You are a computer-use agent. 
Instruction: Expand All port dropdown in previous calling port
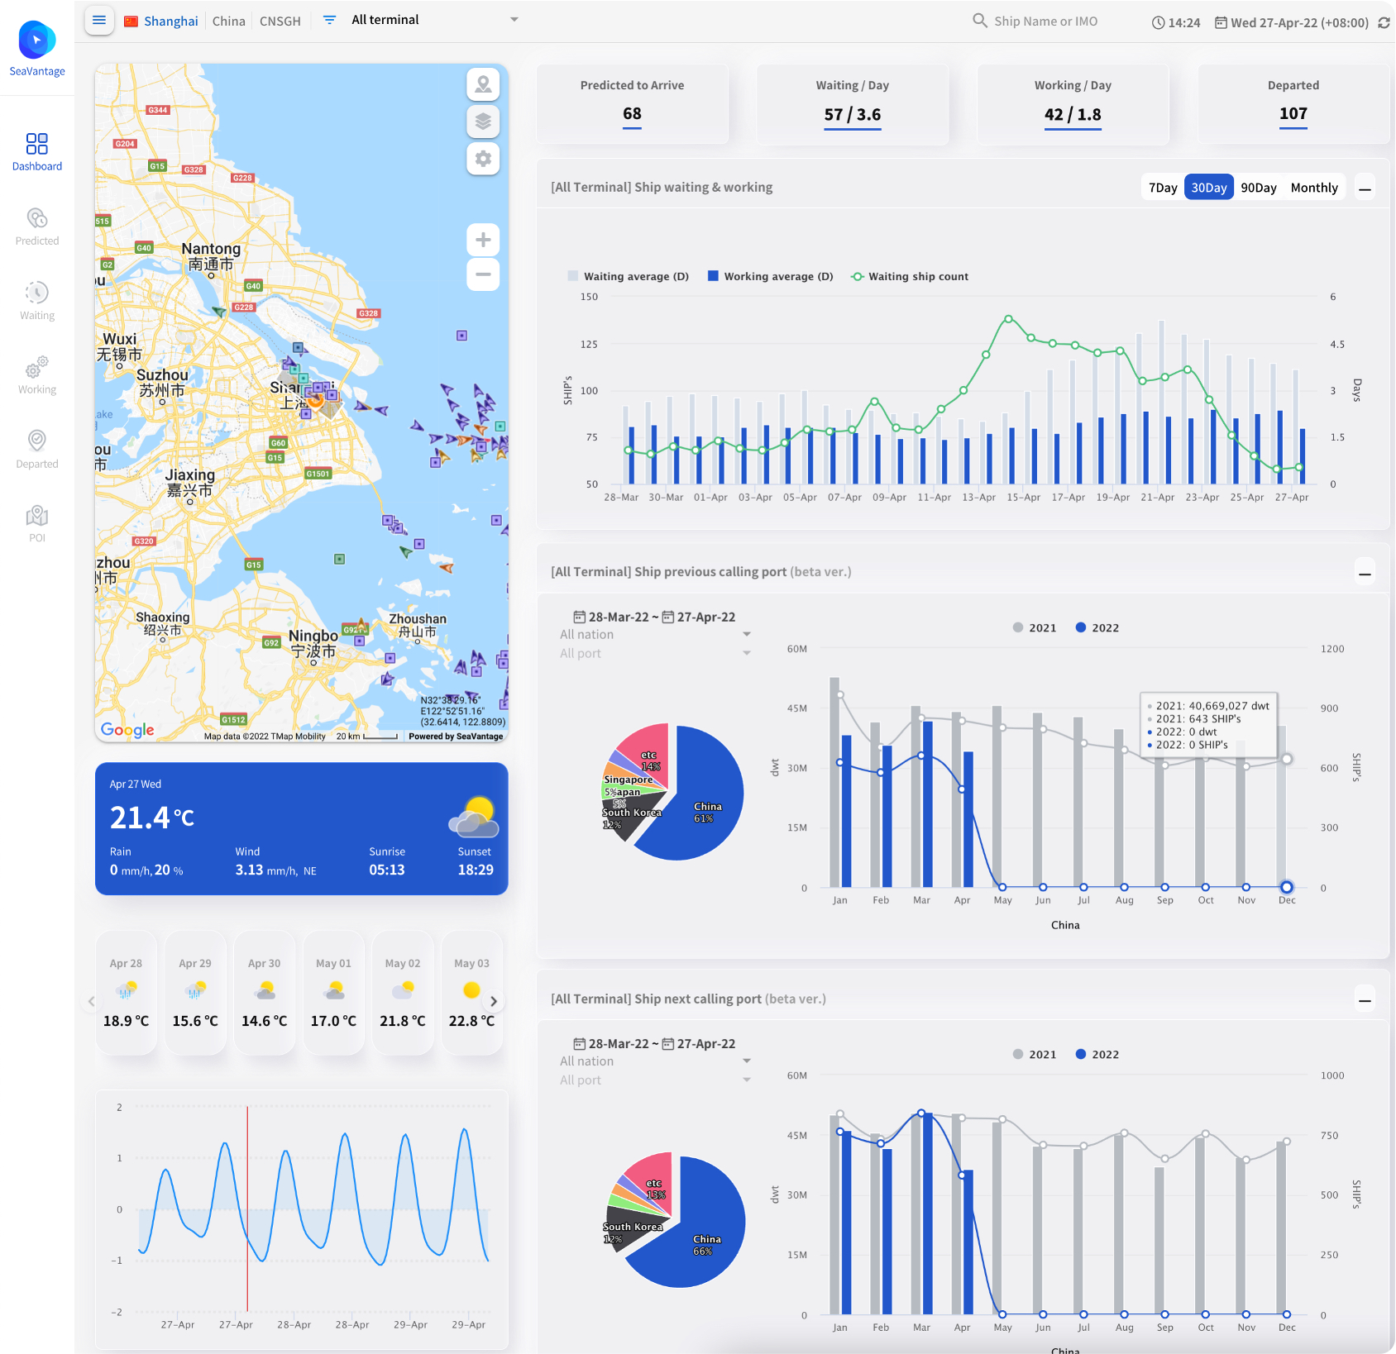click(655, 653)
